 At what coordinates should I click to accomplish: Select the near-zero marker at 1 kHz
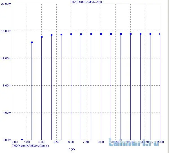coord(22,140)
